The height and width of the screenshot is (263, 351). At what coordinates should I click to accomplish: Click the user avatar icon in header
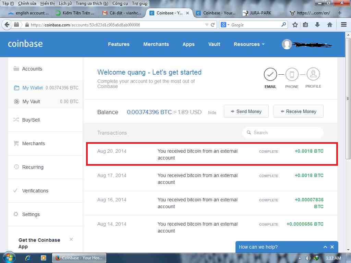[x=287, y=44]
